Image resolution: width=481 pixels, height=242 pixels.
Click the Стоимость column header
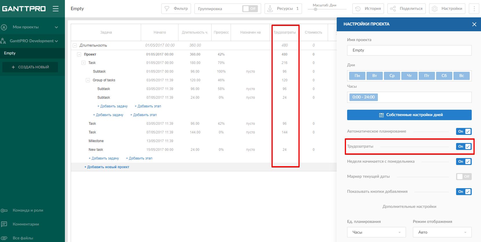(x=314, y=32)
